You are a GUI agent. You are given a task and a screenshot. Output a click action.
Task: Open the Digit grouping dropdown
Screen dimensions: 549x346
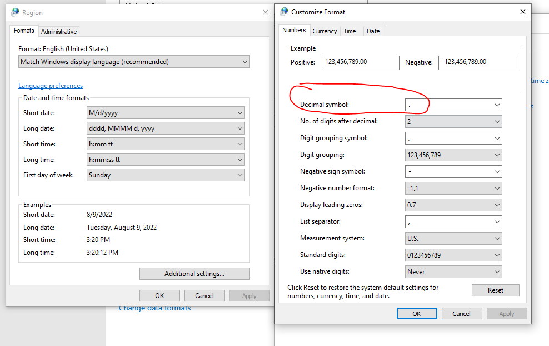point(453,155)
